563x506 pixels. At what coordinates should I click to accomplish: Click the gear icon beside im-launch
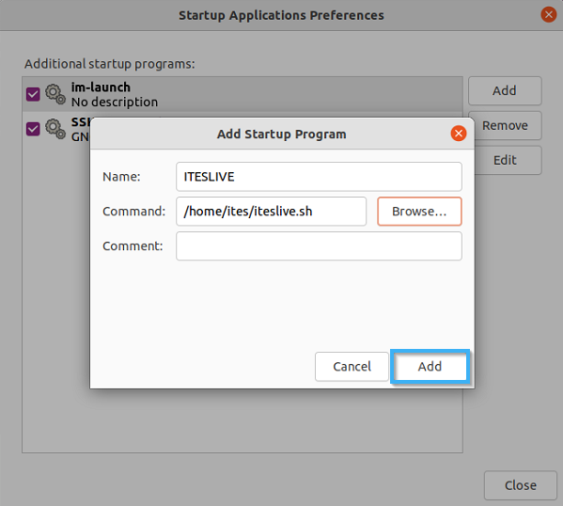(x=55, y=94)
